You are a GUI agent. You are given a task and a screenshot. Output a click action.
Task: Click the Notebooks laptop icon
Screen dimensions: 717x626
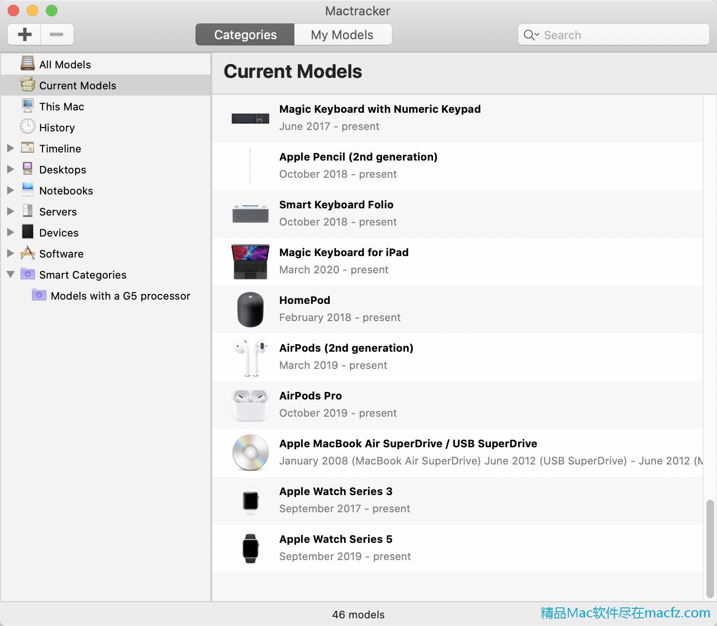click(28, 189)
